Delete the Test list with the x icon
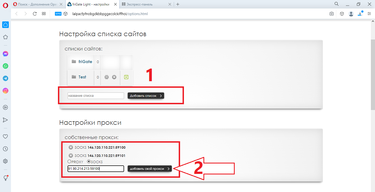 [x=114, y=77]
